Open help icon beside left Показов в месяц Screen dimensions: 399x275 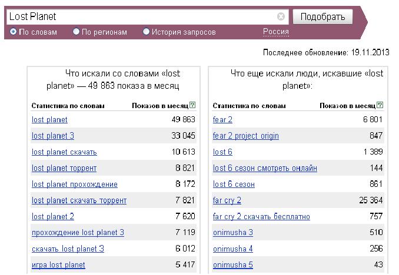192,105
